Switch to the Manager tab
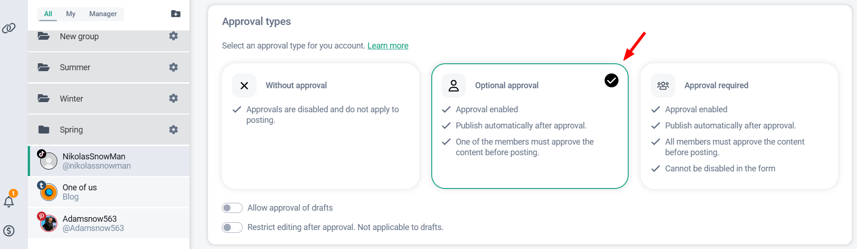 [103, 14]
